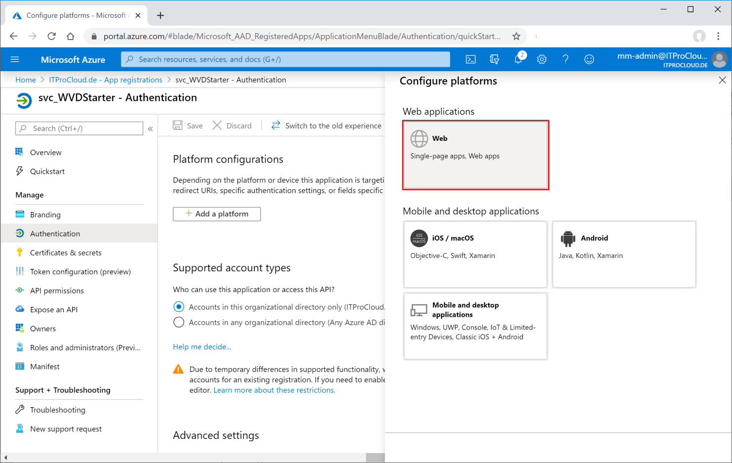Click the horizontal scrollbar left arrow
Screen dimensions: 732x463
tap(5, 458)
